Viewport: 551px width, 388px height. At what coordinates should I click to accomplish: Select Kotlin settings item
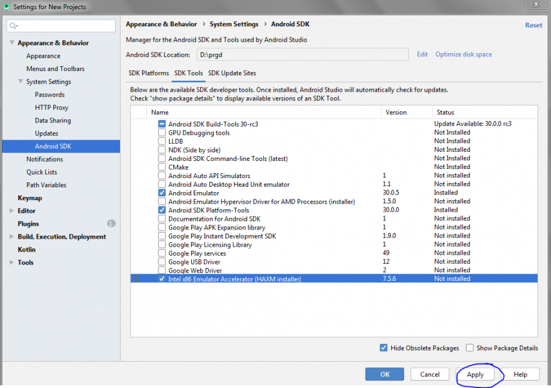[x=27, y=249]
